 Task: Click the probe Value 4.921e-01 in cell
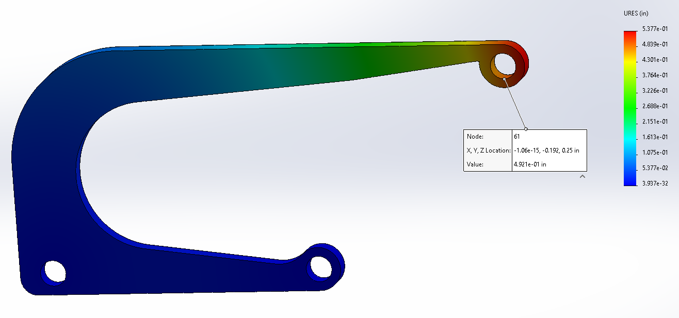[530, 164]
